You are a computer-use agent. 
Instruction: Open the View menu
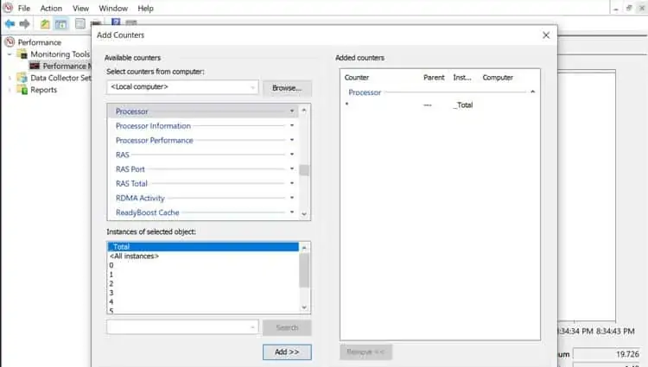80,9
